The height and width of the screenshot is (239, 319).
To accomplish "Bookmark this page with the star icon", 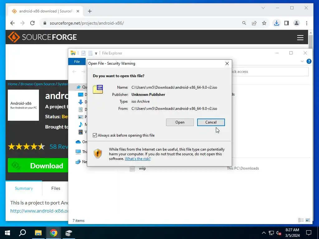I will tap(264, 23).
